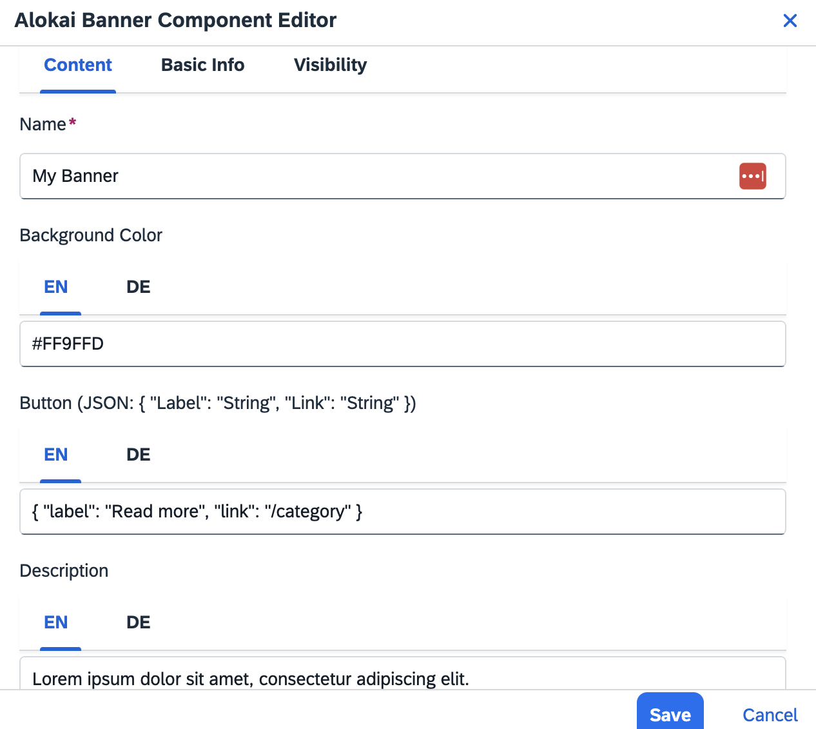This screenshot has height=729, width=816.
Task: Switch to the Content tab
Action: point(78,65)
